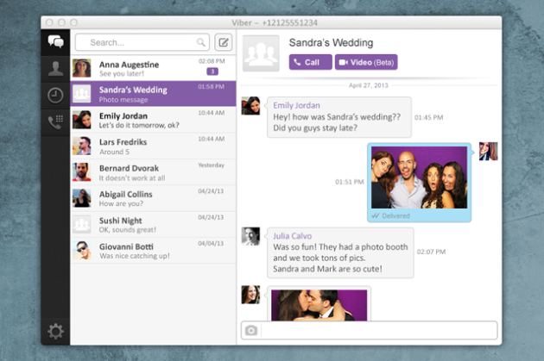Click the search magnifier icon
544x361 pixels.
click(201, 41)
